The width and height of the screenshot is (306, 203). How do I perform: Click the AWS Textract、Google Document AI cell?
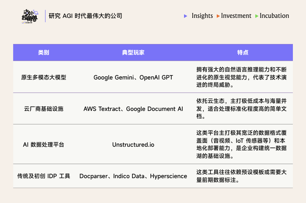(133, 109)
